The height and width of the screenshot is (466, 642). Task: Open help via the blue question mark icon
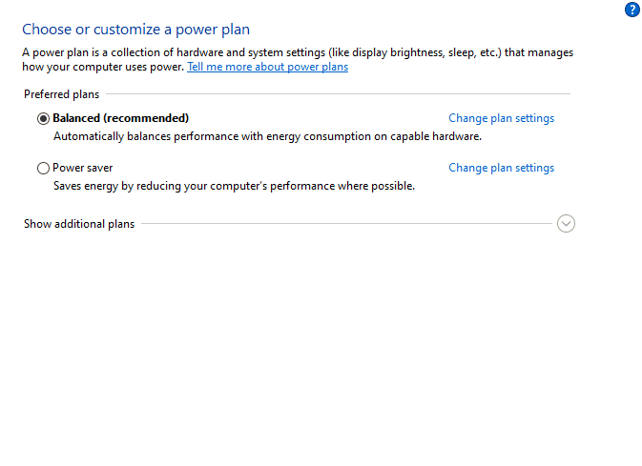[x=632, y=10]
